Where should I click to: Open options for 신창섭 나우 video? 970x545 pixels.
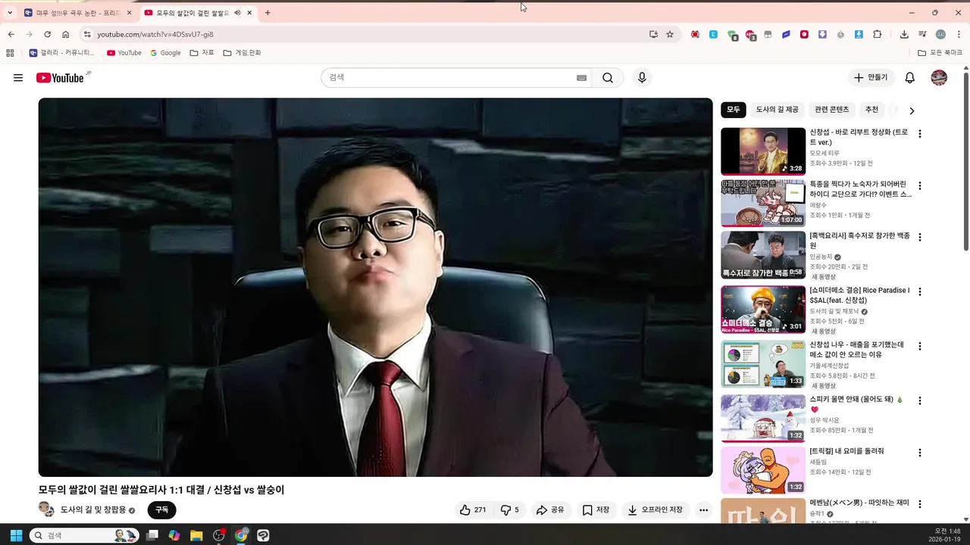[x=920, y=346]
